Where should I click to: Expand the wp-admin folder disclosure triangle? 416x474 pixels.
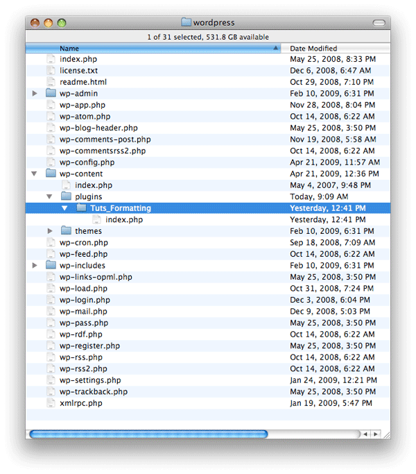tap(35, 94)
